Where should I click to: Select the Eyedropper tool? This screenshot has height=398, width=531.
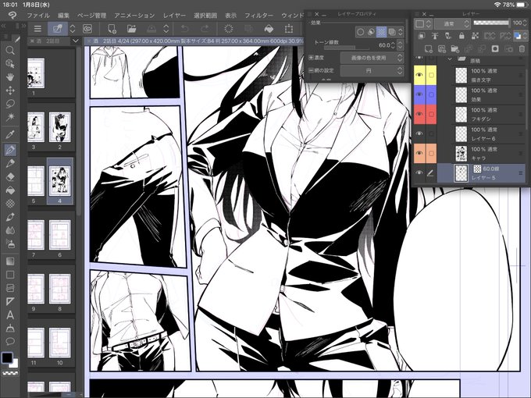pyautogui.click(x=10, y=134)
